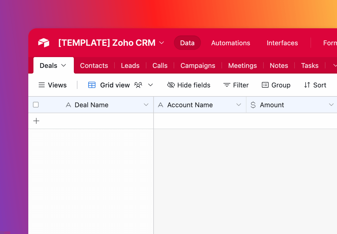The height and width of the screenshot is (234, 337).
Task: Switch to the Calls table
Action: click(x=160, y=66)
